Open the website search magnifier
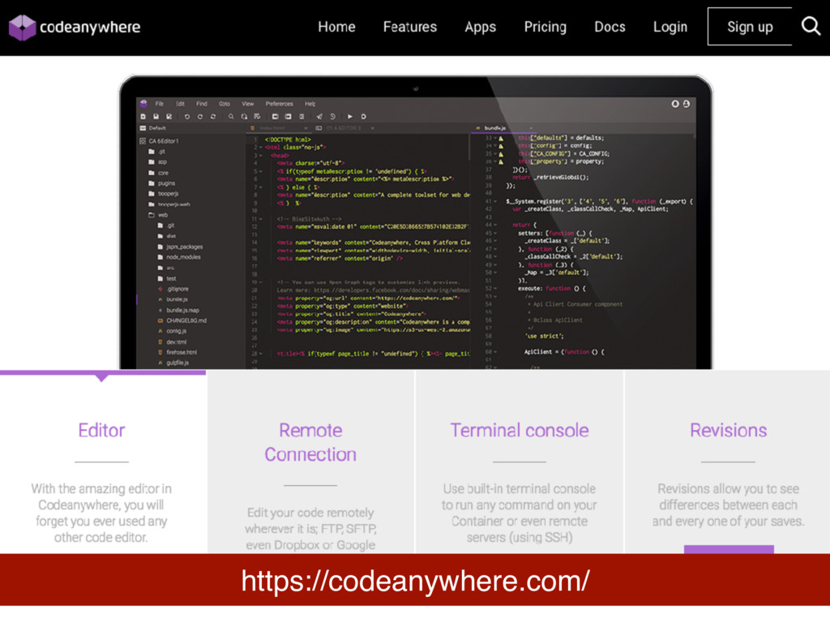 811,26
